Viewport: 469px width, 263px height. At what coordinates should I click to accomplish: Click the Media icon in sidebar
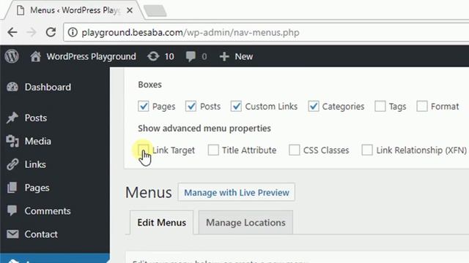[x=12, y=141]
